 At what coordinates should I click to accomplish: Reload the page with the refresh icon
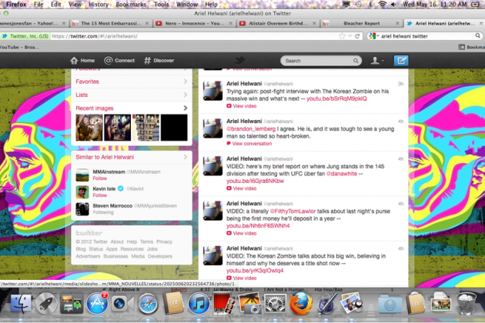(x=357, y=36)
